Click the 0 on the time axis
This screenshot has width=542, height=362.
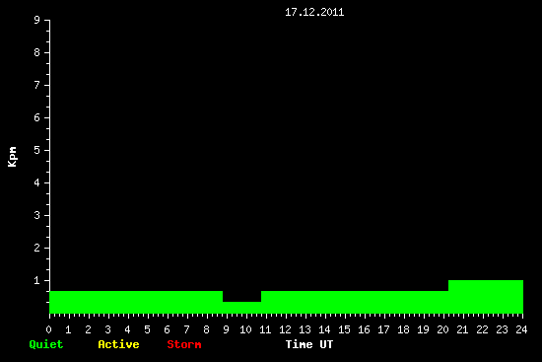pyautogui.click(x=48, y=329)
